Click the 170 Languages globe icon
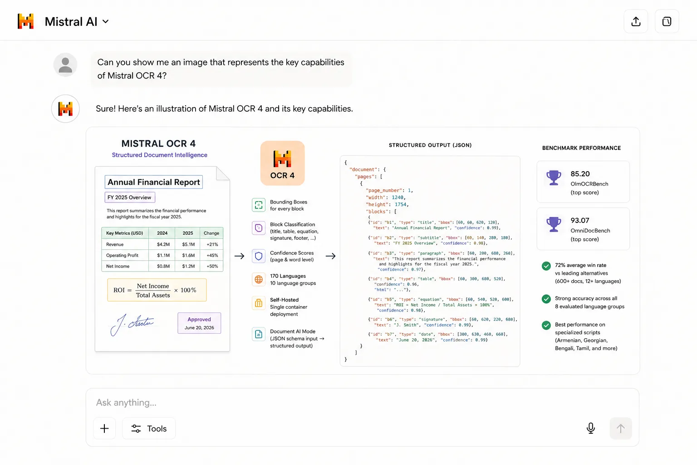 pyautogui.click(x=259, y=279)
